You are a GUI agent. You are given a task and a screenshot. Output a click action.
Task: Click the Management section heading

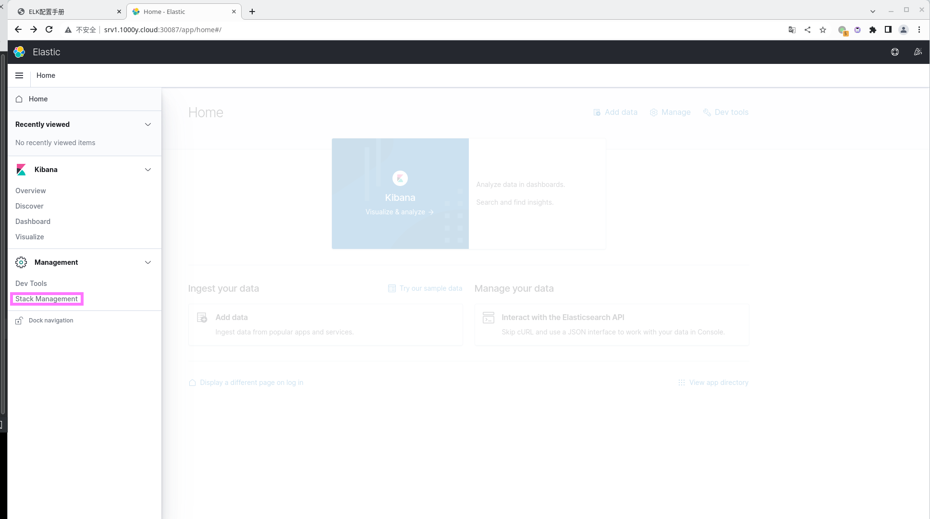point(56,262)
